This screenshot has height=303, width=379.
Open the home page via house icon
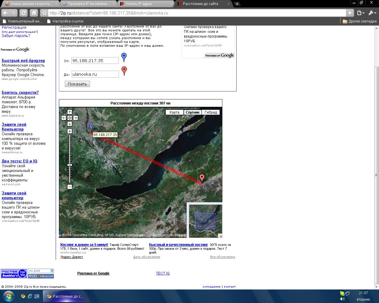pos(34,13)
